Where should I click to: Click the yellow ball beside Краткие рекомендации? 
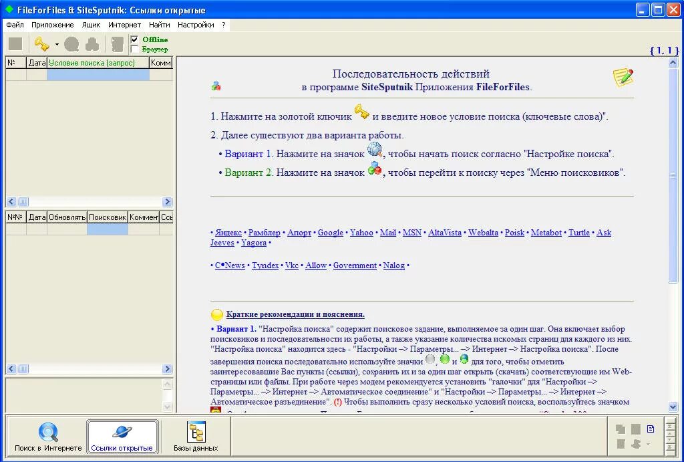pyautogui.click(x=217, y=314)
